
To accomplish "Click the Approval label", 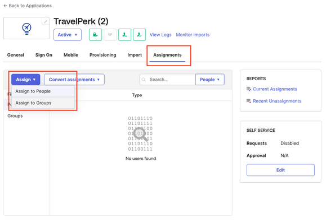I will [x=256, y=156].
